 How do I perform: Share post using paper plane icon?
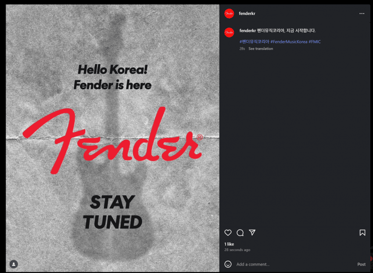click(x=252, y=233)
